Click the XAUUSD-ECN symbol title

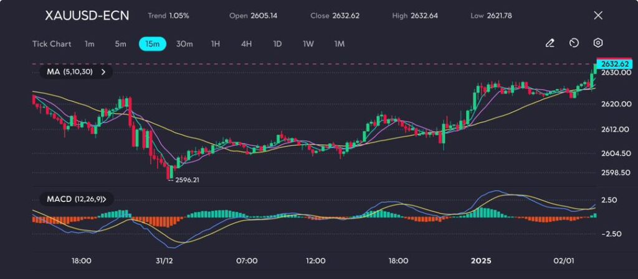(87, 16)
